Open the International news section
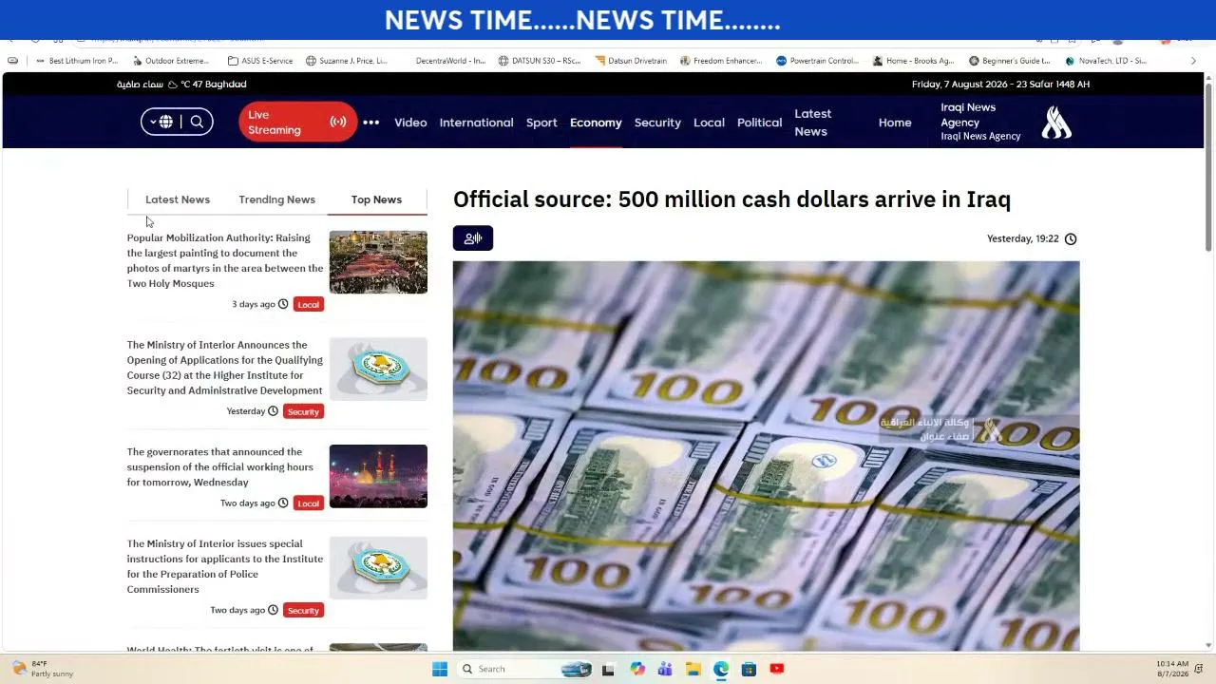Image resolution: width=1216 pixels, height=684 pixels. (x=476, y=123)
